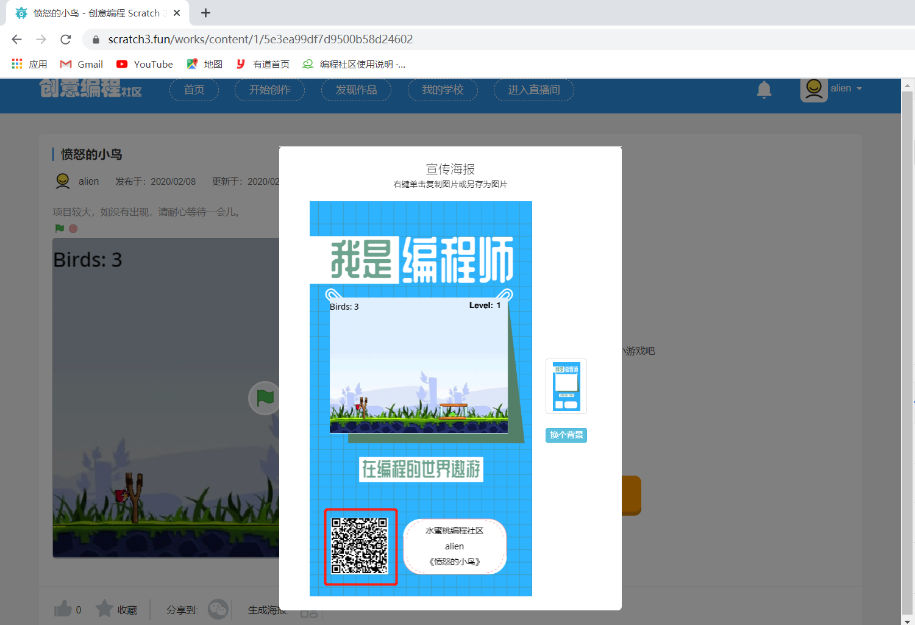Click the star 收藏 icon

(x=105, y=609)
